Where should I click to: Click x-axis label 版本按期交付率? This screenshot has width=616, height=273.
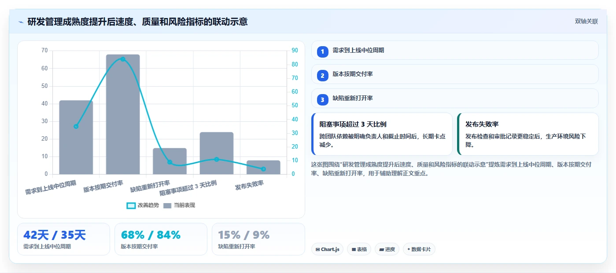coord(103,186)
